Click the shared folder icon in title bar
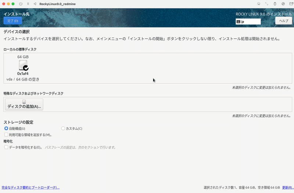The width and height of the screenshot is (294, 193). pos(291,4)
